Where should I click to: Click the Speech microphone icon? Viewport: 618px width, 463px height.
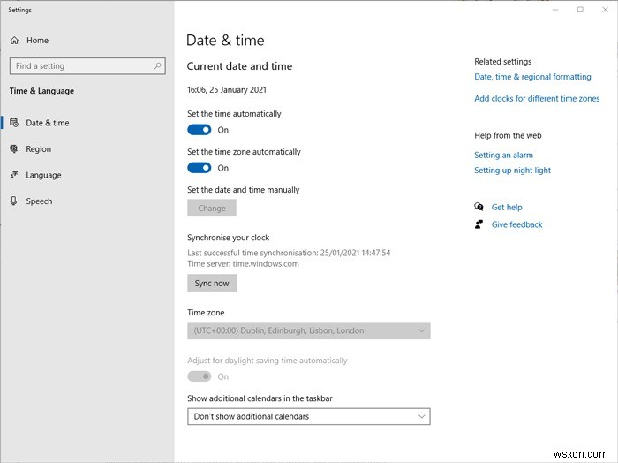[x=14, y=201]
